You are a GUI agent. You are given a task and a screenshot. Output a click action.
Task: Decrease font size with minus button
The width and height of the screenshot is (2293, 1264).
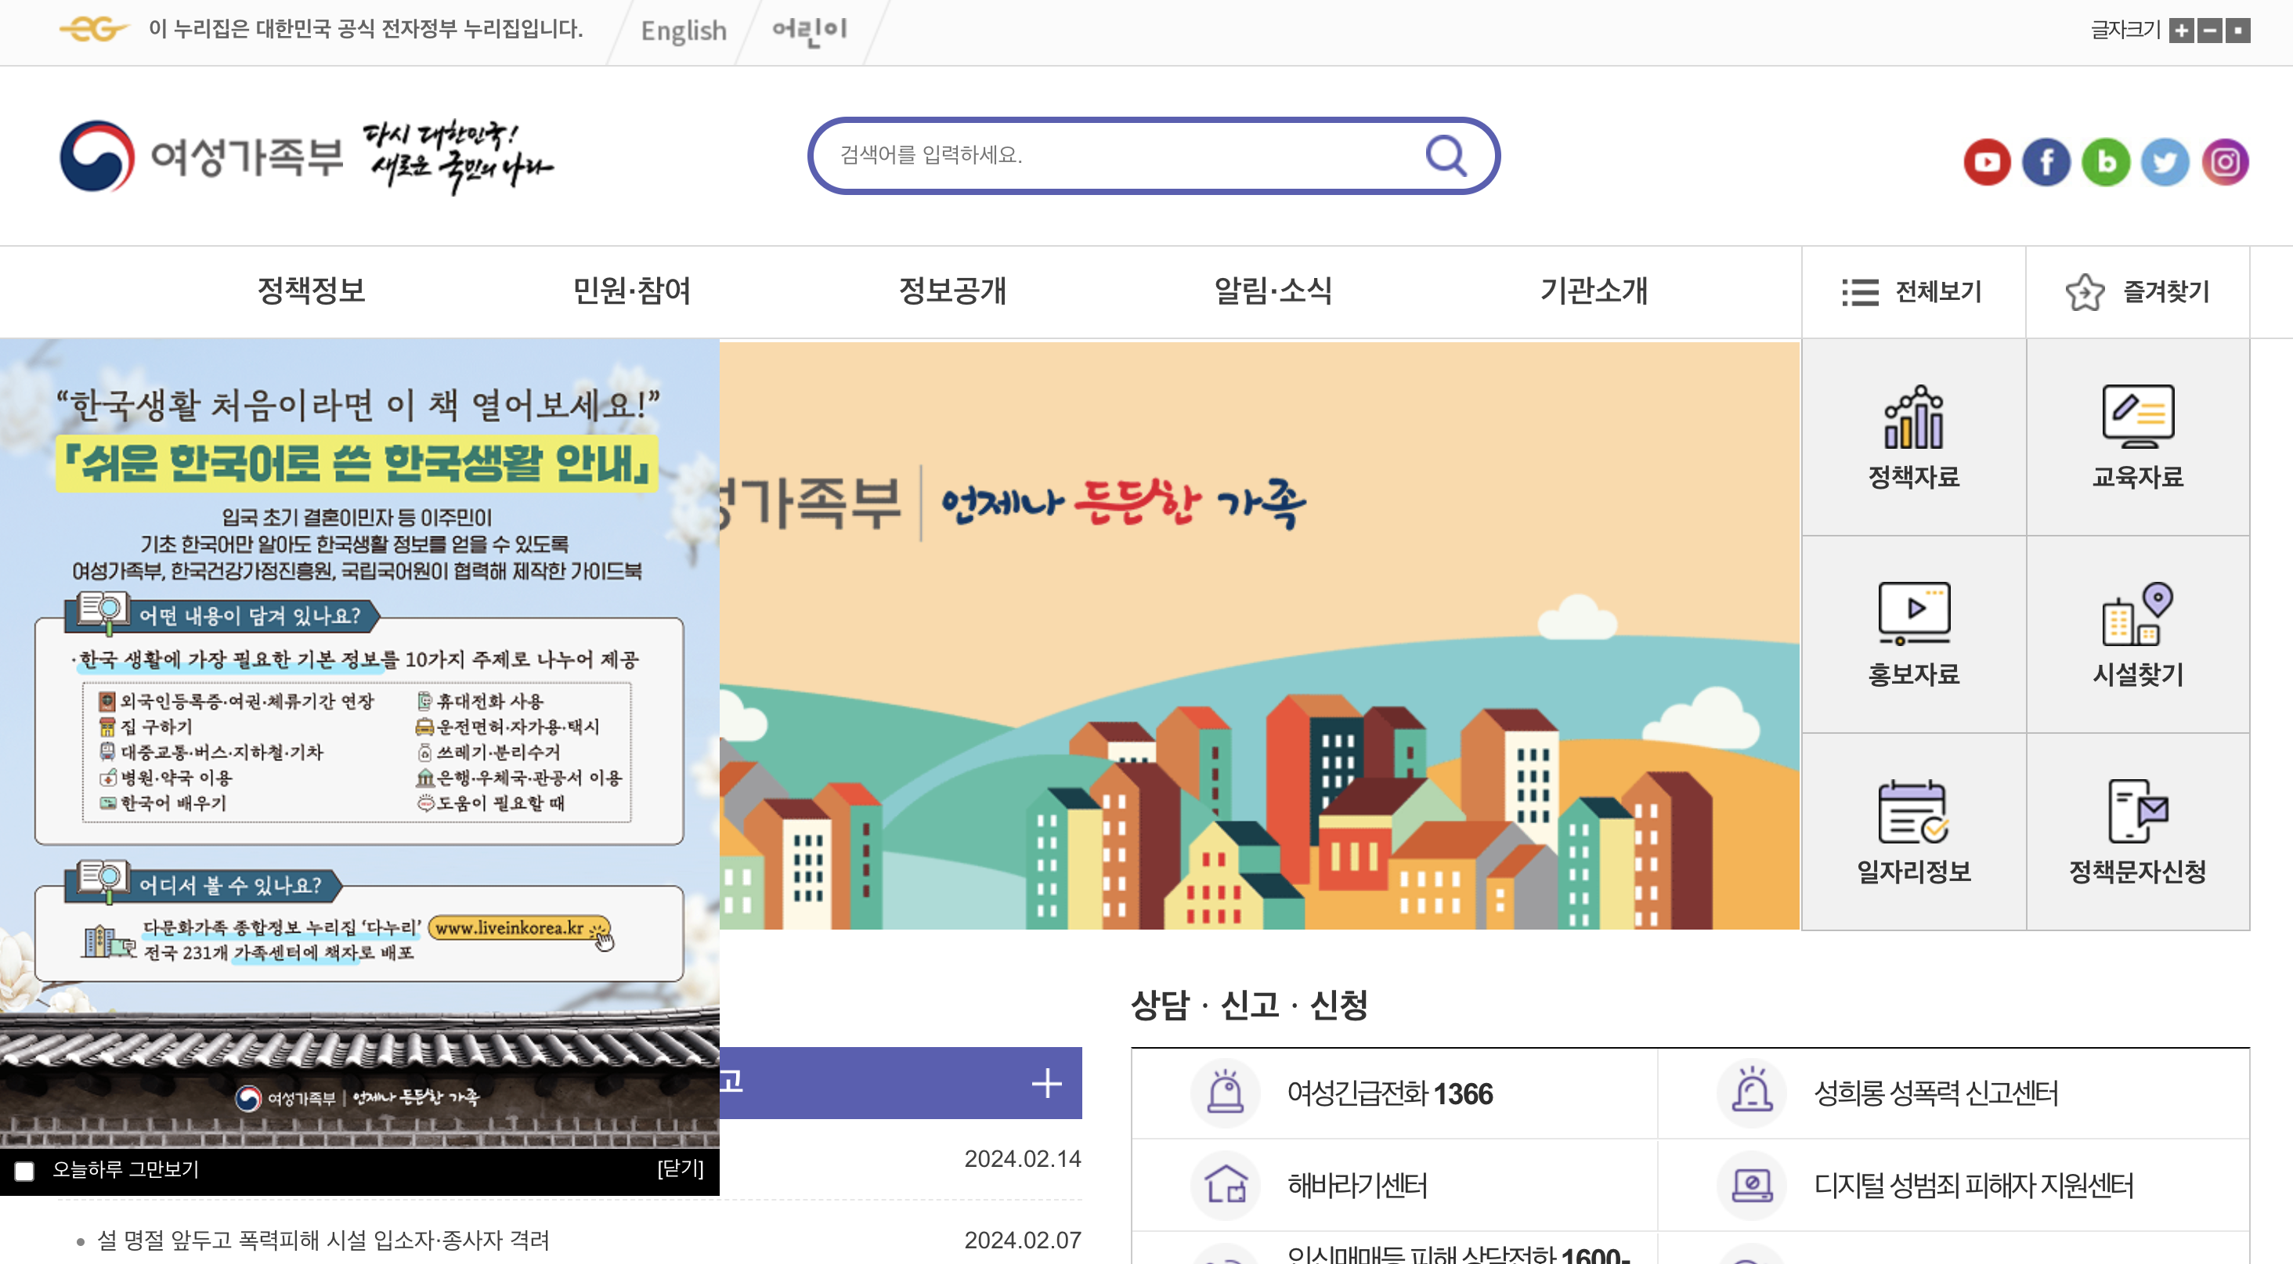click(x=2209, y=31)
